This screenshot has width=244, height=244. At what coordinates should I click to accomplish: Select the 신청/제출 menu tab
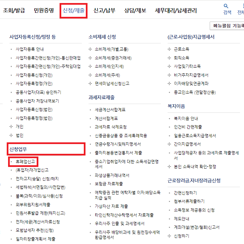(x=73, y=10)
